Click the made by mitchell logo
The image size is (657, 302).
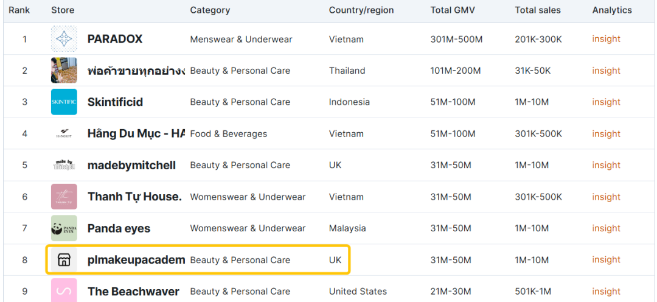(64, 165)
